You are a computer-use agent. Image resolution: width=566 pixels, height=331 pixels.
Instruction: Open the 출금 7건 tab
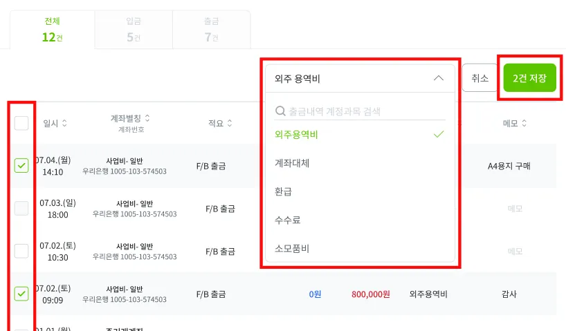tap(211, 30)
